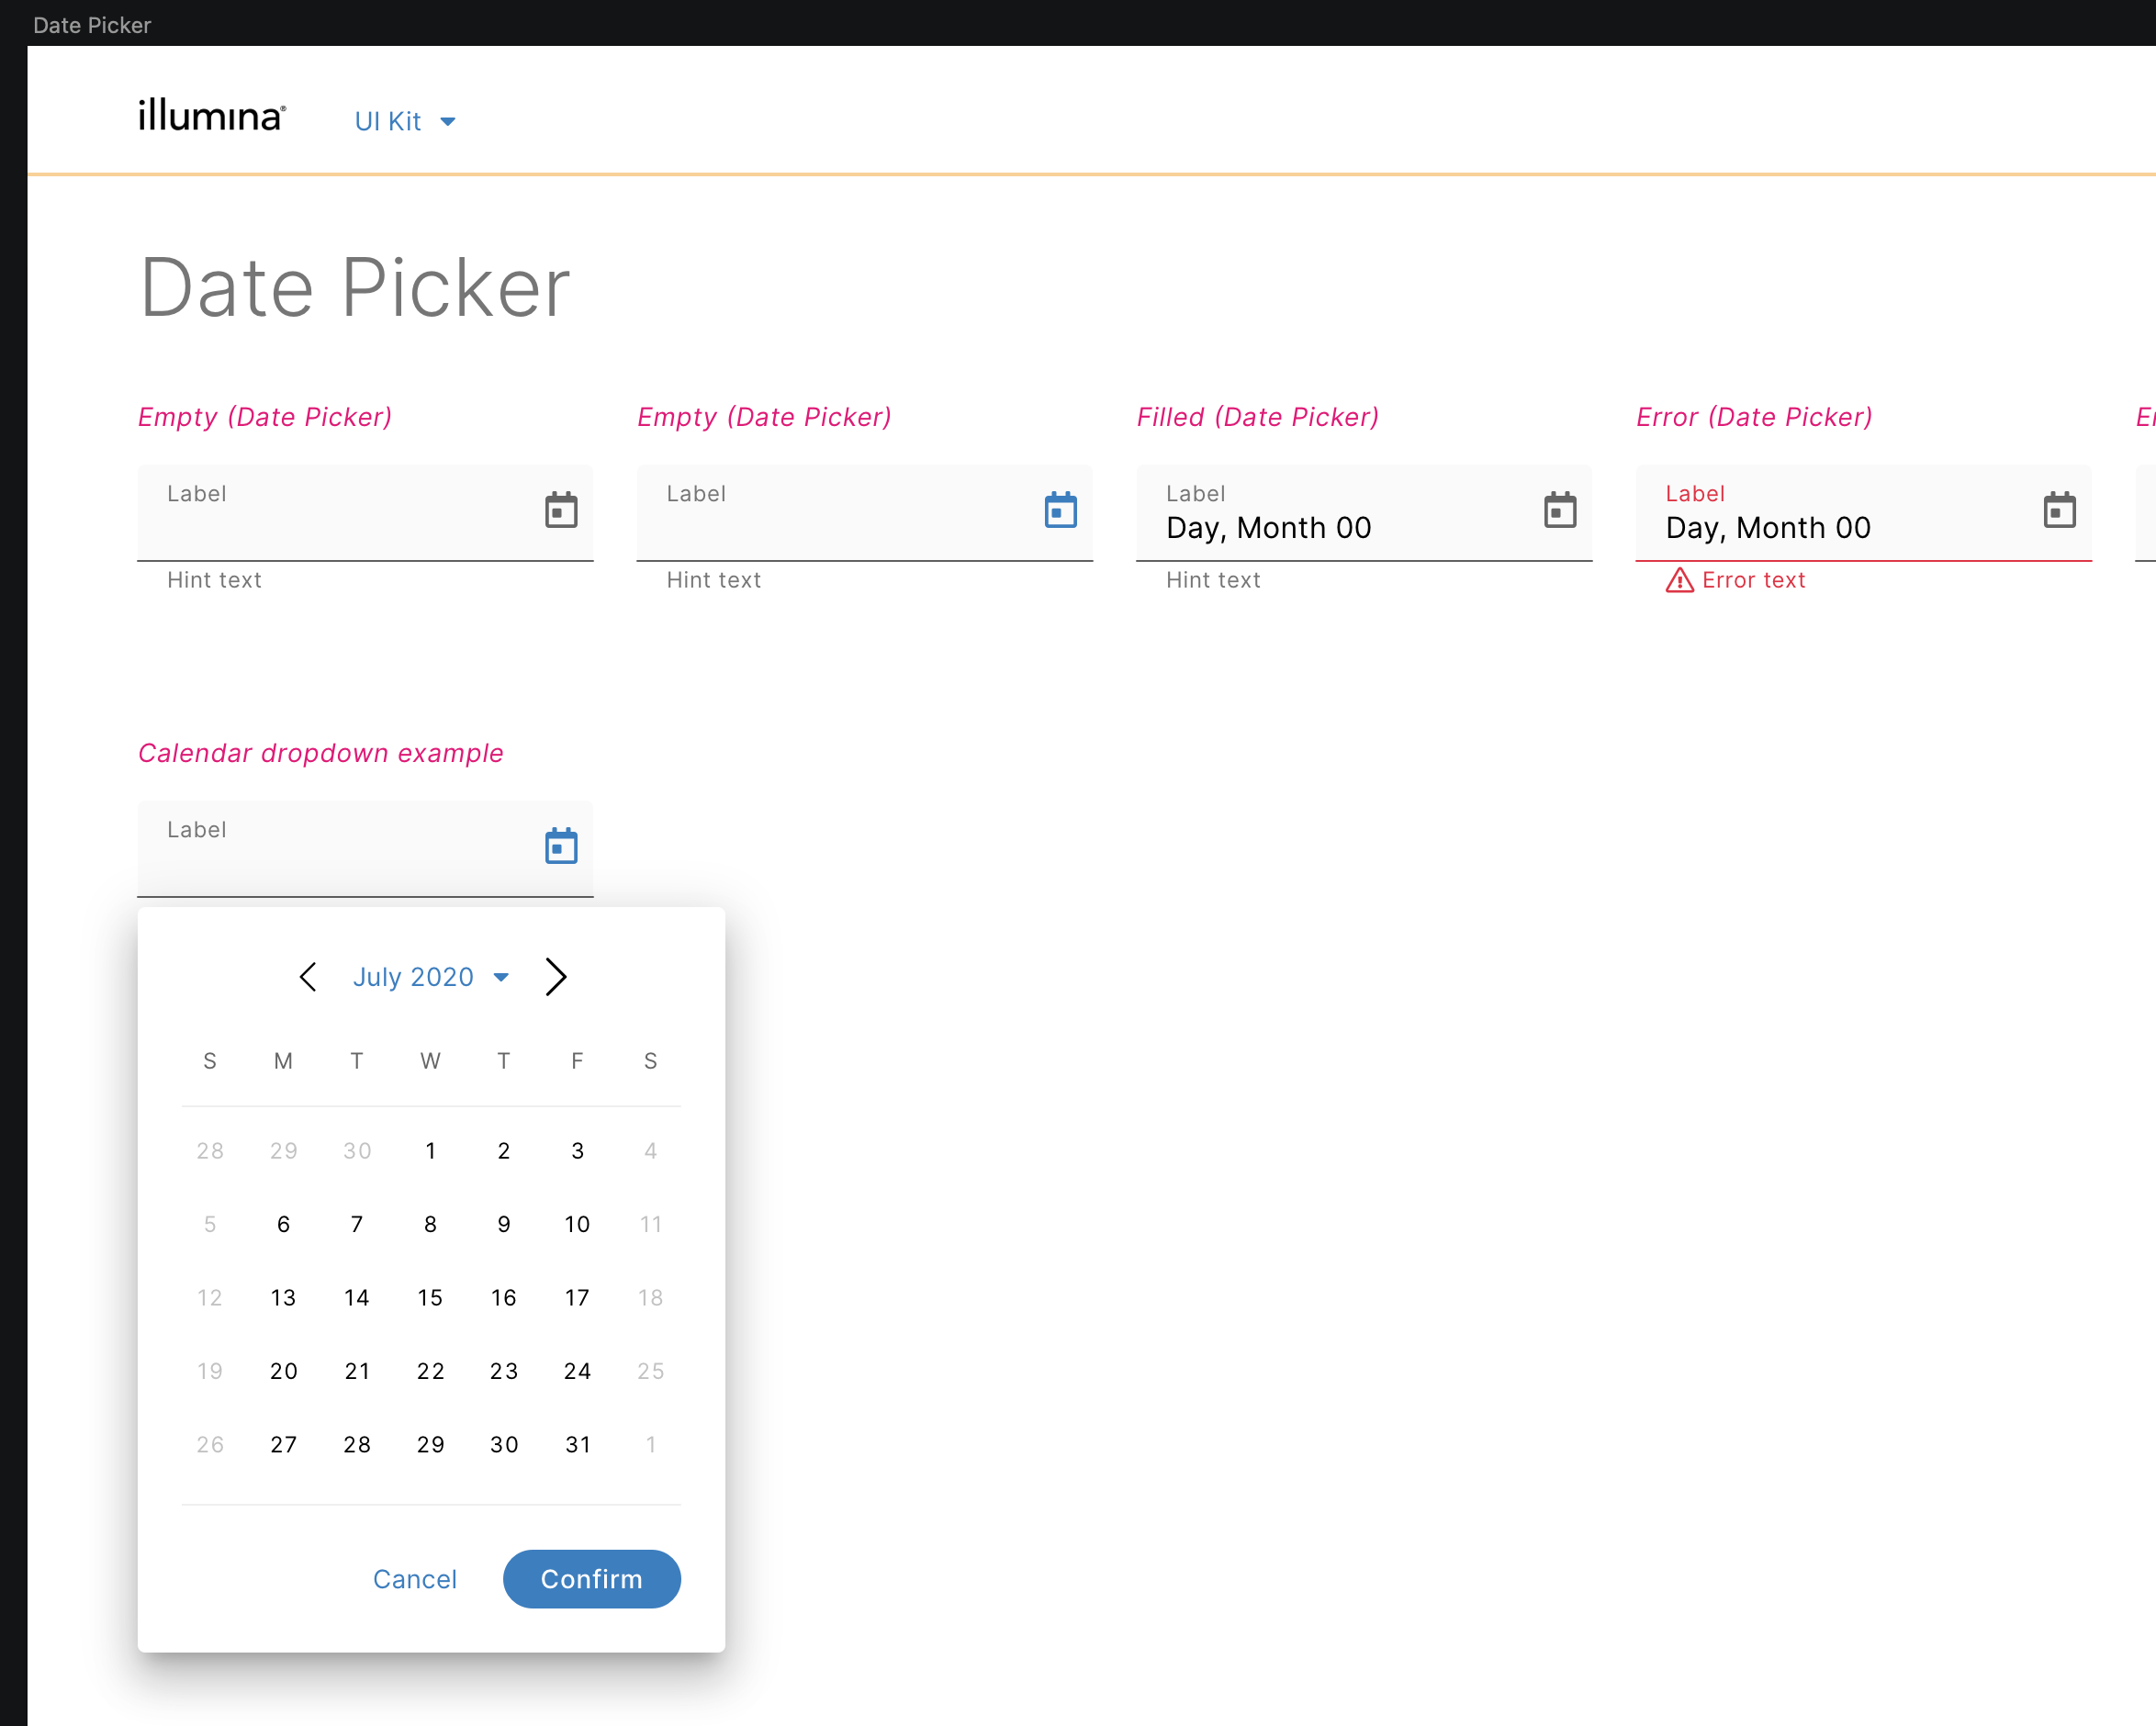Go to next month with right chevron
Image resolution: width=2156 pixels, height=1726 pixels.
556,977
